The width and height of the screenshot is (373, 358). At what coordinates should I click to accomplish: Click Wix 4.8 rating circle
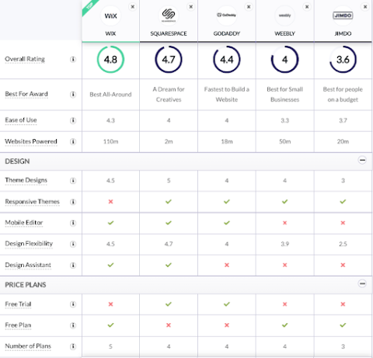[110, 60]
